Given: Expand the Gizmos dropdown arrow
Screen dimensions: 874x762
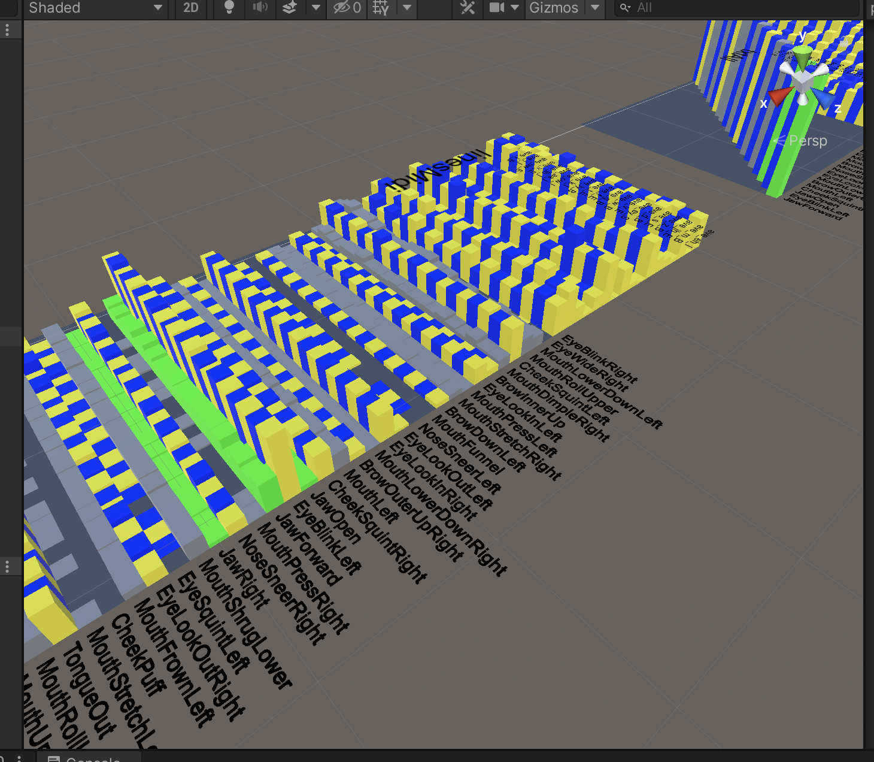Looking at the screenshot, I should pyautogui.click(x=595, y=8).
